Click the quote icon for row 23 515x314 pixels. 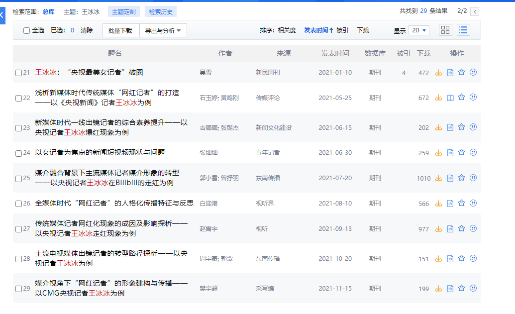473,127
